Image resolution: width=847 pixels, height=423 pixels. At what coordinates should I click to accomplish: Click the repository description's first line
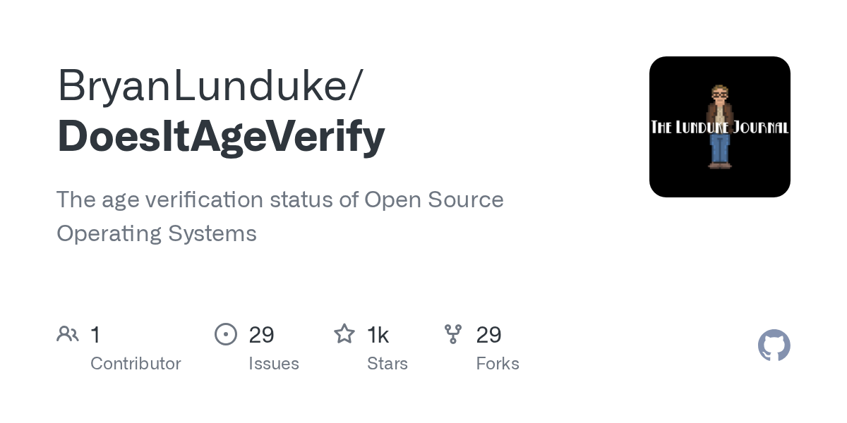click(x=280, y=200)
